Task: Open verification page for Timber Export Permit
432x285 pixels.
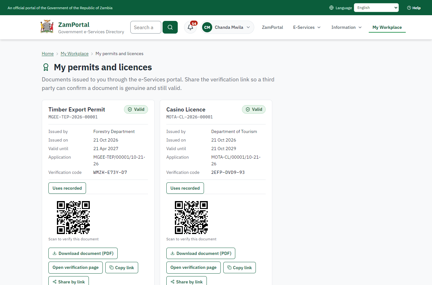Action: tap(76, 268)
